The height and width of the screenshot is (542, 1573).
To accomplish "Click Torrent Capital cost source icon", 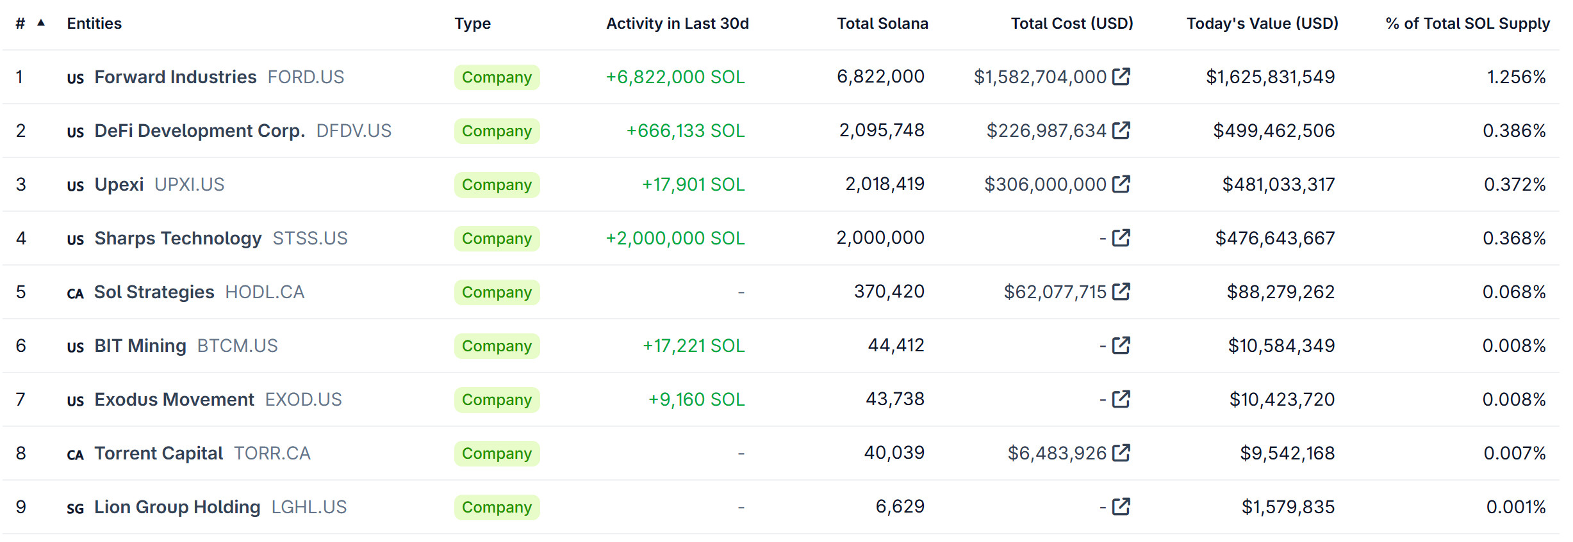I will pos(1121,453).
